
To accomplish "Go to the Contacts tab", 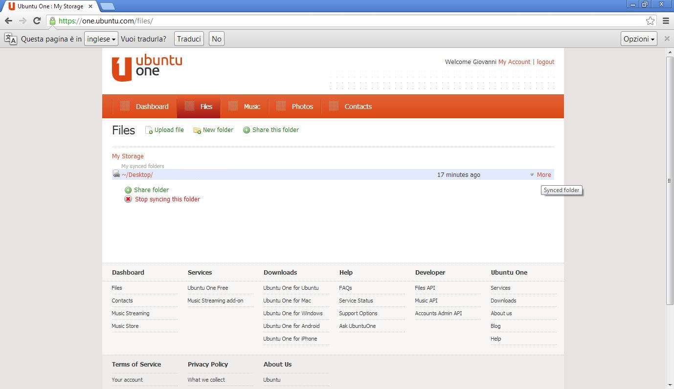I will click(358, 107).
